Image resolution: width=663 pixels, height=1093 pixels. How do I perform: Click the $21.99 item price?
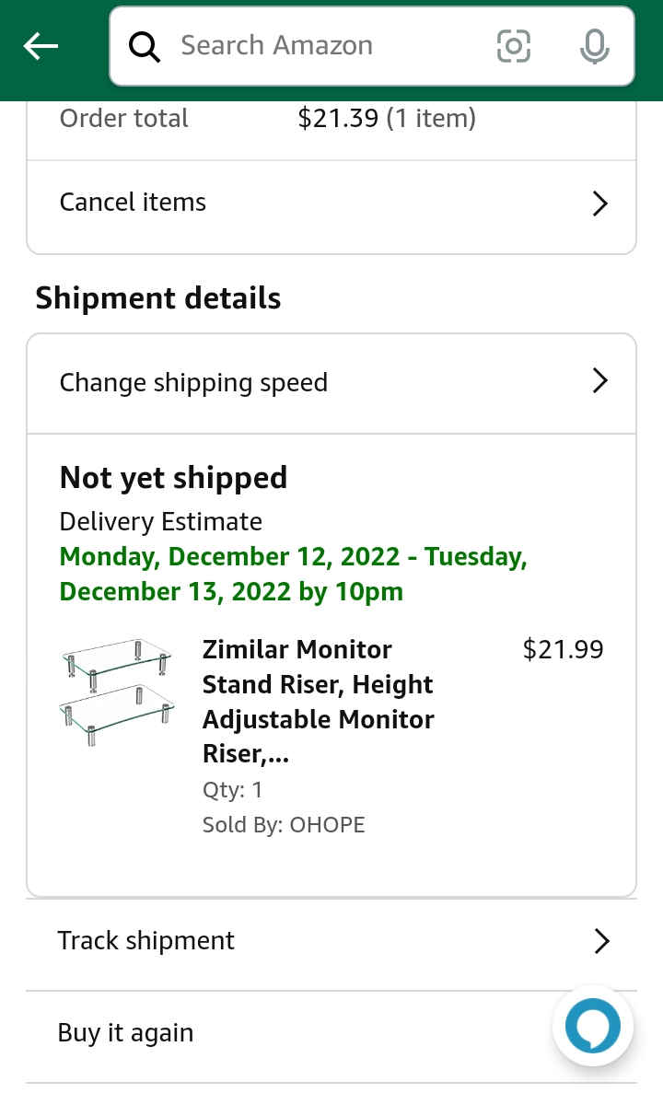563,649
